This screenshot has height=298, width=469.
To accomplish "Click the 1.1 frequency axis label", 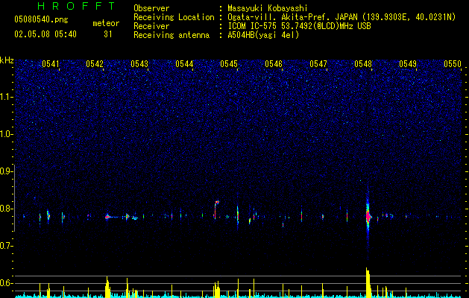I will click(7, 97).
